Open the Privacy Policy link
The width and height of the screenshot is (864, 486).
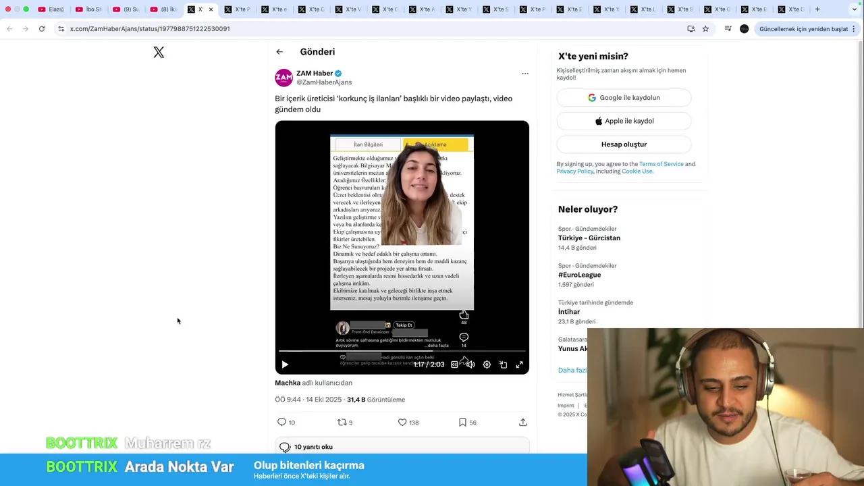pyautogui.click(x=575, y=171)
